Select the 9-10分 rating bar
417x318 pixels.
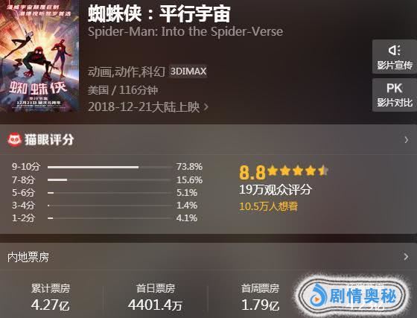pyautogui.click(x=109, y=168)
